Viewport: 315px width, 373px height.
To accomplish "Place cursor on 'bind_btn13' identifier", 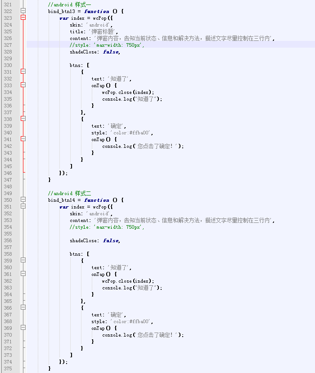I will pos(62,11).
